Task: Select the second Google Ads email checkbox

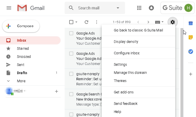Action: tap(71, 54)
